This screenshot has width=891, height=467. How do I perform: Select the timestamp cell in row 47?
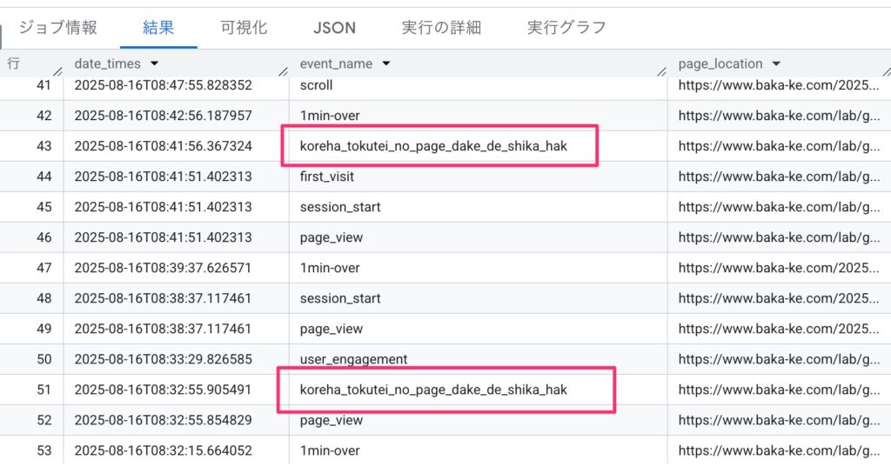click(x=164, y=268)
